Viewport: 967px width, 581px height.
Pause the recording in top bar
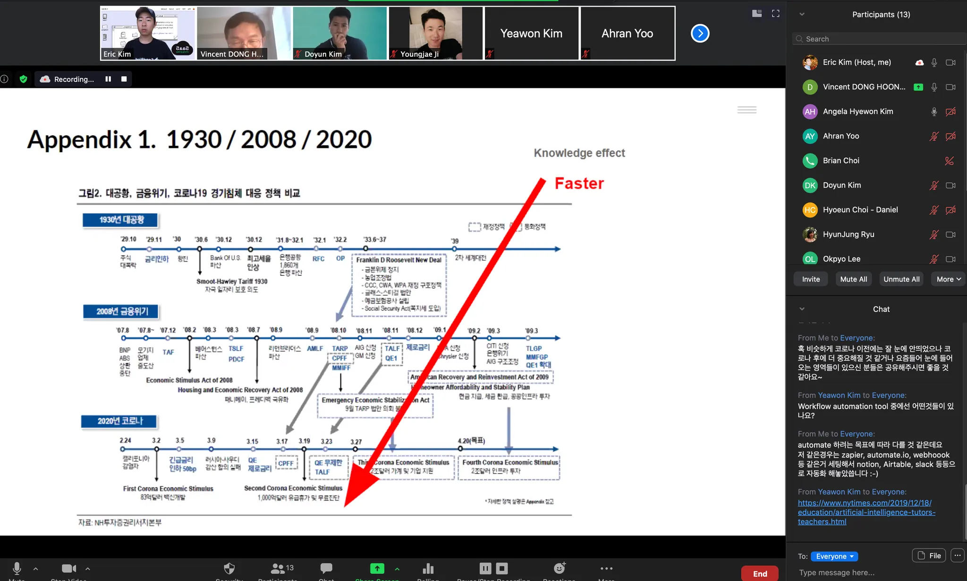pos(108,79)
